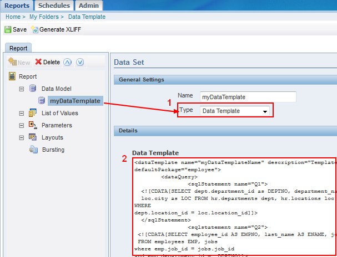Click the Bursting node icon
The height and width of the screenshot is (257, 337).
32,150
